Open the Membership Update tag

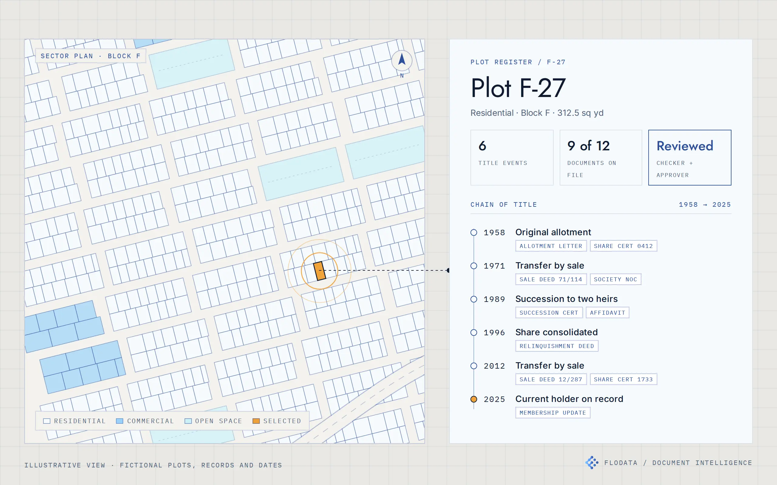tap(553, 413)
